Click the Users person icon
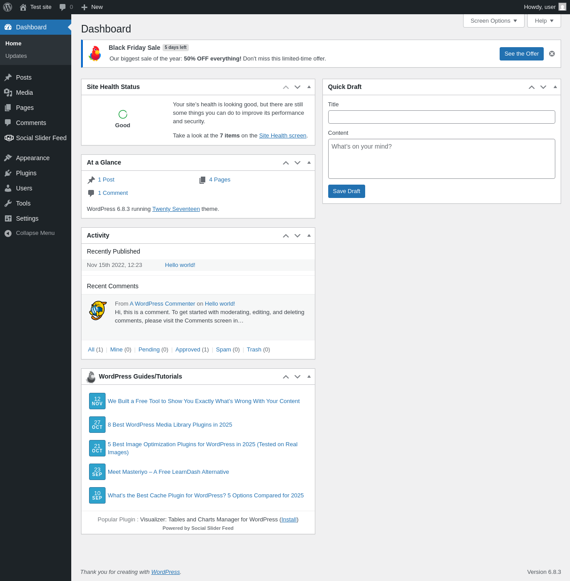 coord(8,188)
